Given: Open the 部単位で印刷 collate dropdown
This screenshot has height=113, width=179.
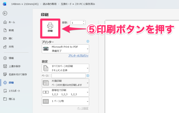Looking at the screenshot, I should click(x=65, y=92).
